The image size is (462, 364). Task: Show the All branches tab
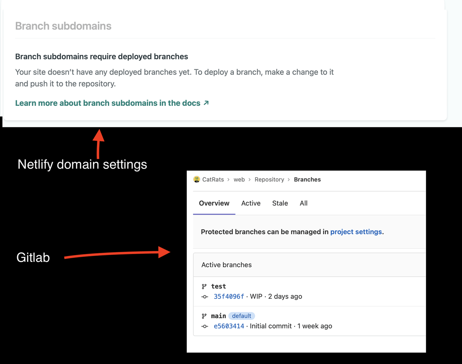point(304,203)
